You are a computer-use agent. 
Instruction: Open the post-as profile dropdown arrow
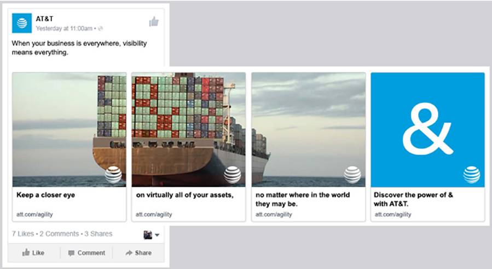[157, 234]
